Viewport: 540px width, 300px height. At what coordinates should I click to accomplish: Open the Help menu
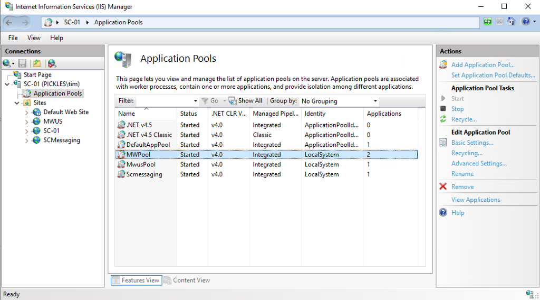click(56, 38)
